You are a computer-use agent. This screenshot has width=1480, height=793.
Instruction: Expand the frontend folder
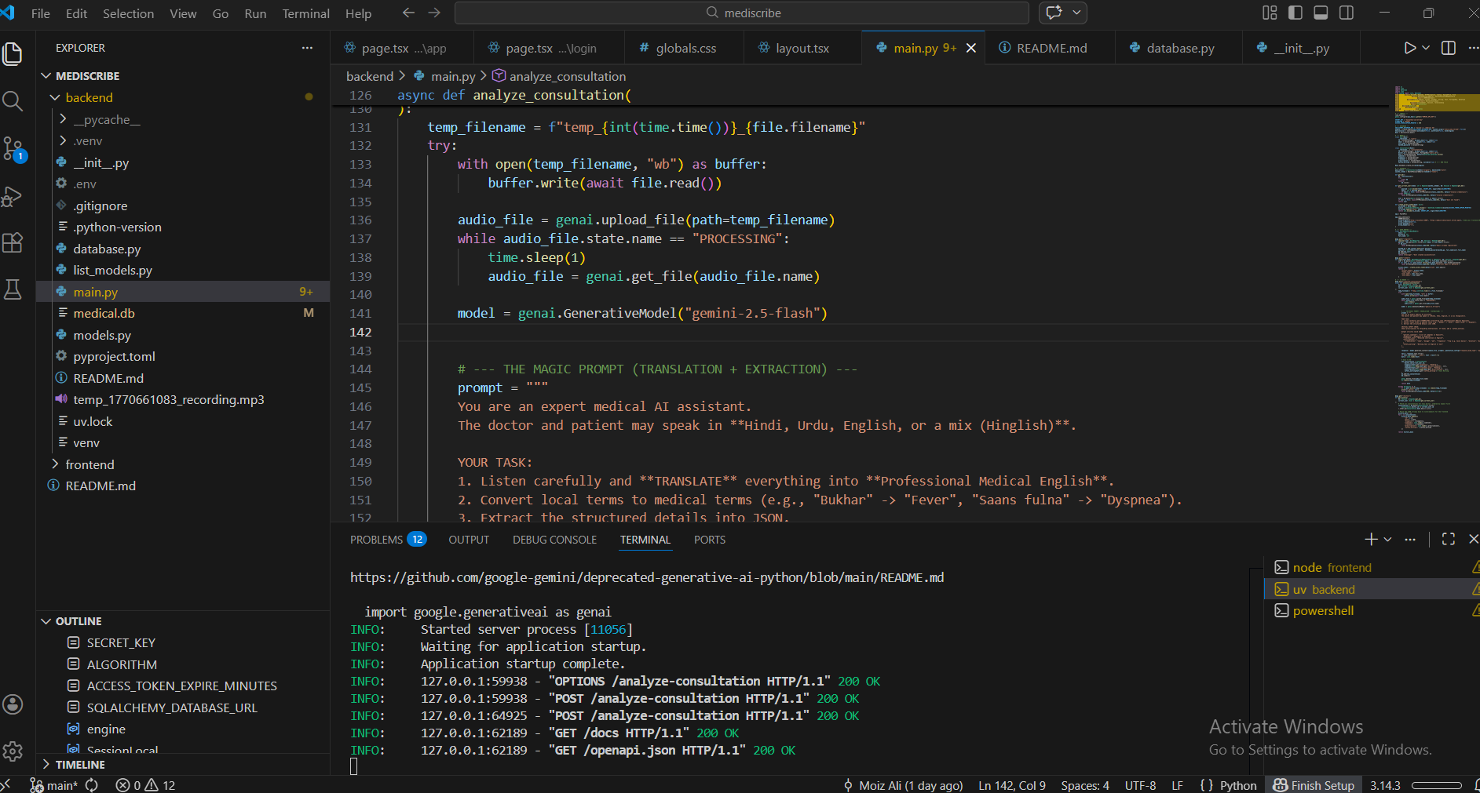coord(90,464)
